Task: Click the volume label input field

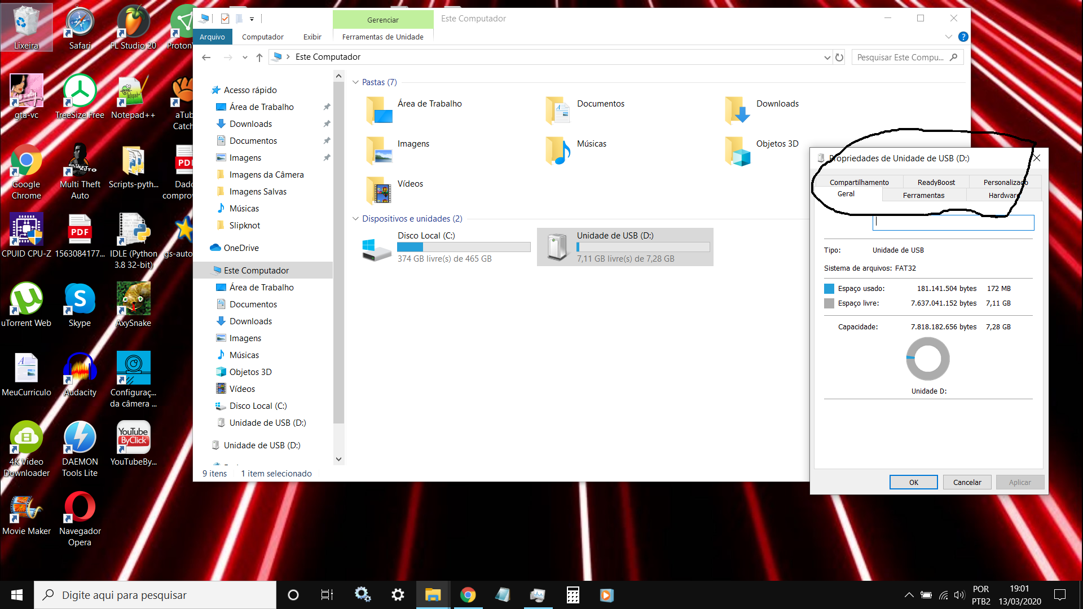Action: (x=953, y=222)
